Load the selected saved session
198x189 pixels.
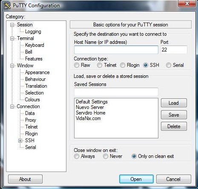pos(174,103)
